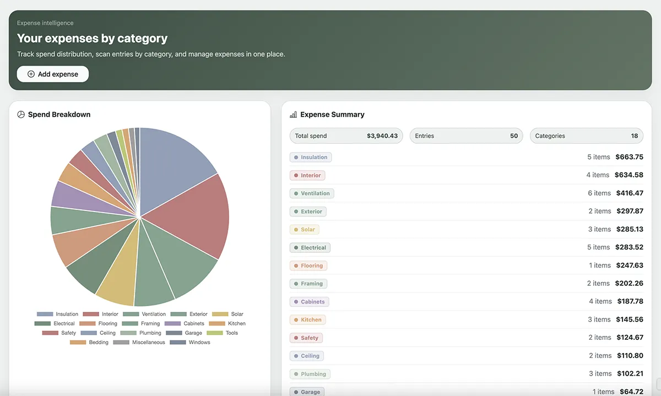
Task: Select the Categories count pill
Action: coord(587,136)
